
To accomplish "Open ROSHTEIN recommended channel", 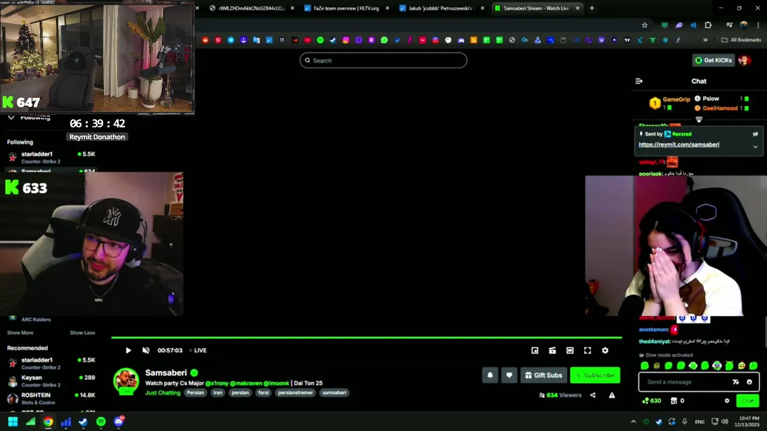I will pos(51,399).
